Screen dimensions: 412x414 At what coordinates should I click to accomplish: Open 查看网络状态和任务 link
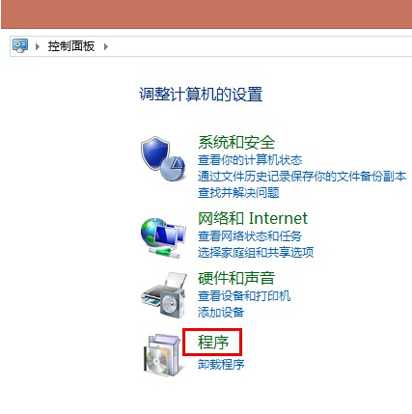[x=250, y=236]
